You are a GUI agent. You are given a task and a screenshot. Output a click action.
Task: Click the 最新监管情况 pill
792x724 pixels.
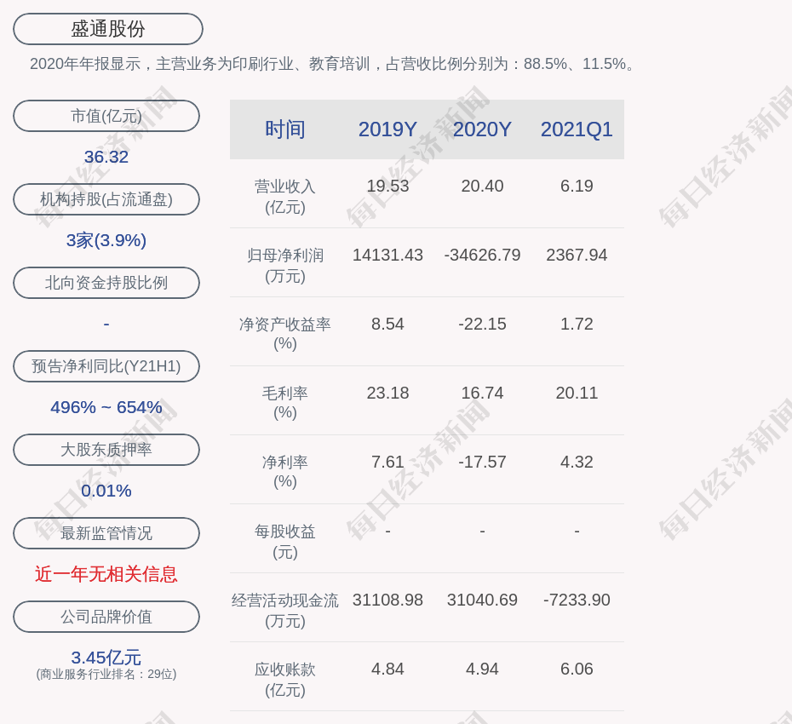click(x=106, y=533)
